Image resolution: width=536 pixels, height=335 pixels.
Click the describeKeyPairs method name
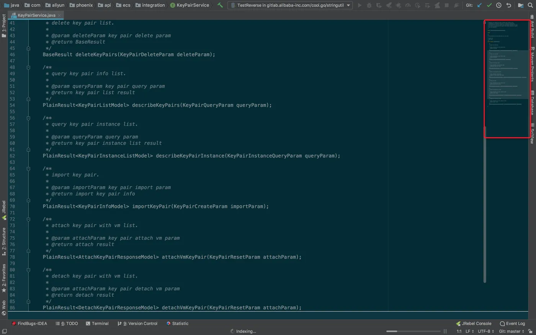pyautogui.click(x=156, y=105)
